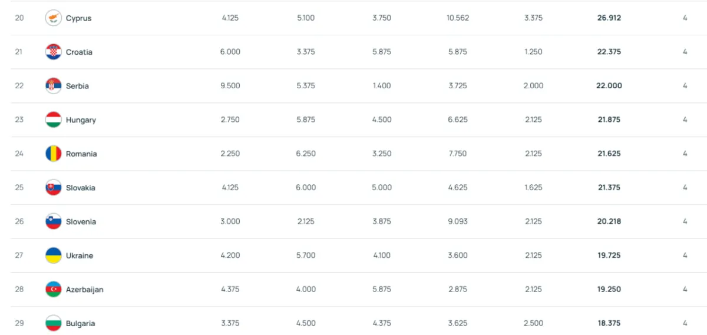Open the Azerbaijan country name link
The image size is (707, 335).
tap(85, 290)
